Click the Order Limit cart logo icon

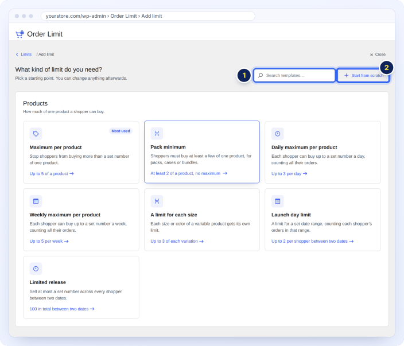coord(20,34)
